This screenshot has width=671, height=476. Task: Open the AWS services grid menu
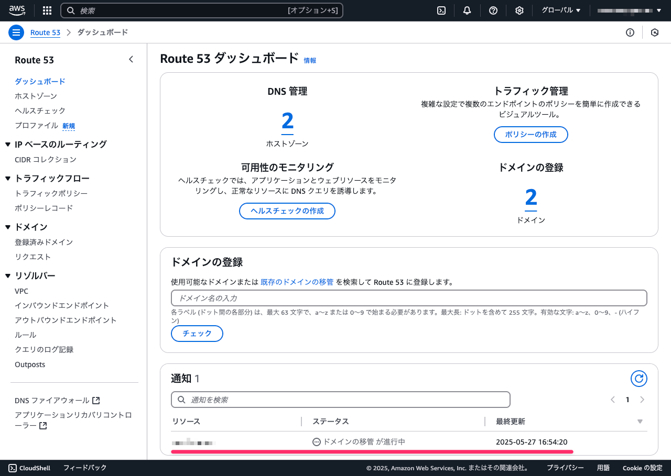47,10
